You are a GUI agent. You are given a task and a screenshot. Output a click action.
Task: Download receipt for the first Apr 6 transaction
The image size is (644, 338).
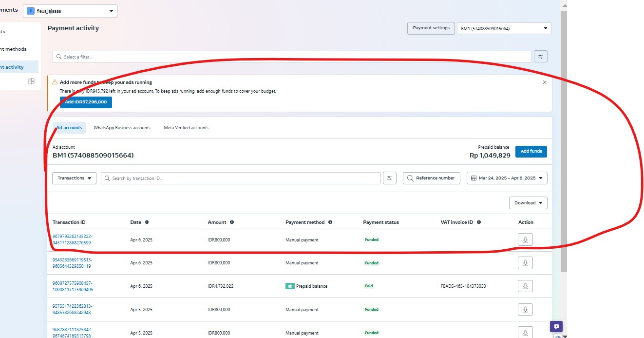(x=525, y=239)
